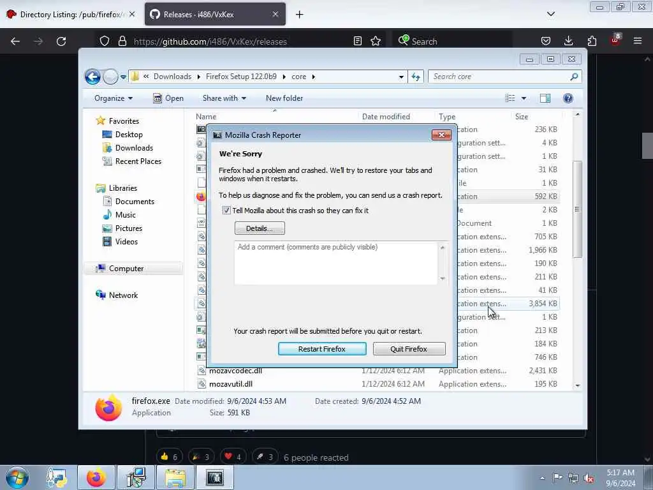Click the Downloads breadcrumb in the address bar
The height and width of the screenshot is (490, 653).
point(172,77)
